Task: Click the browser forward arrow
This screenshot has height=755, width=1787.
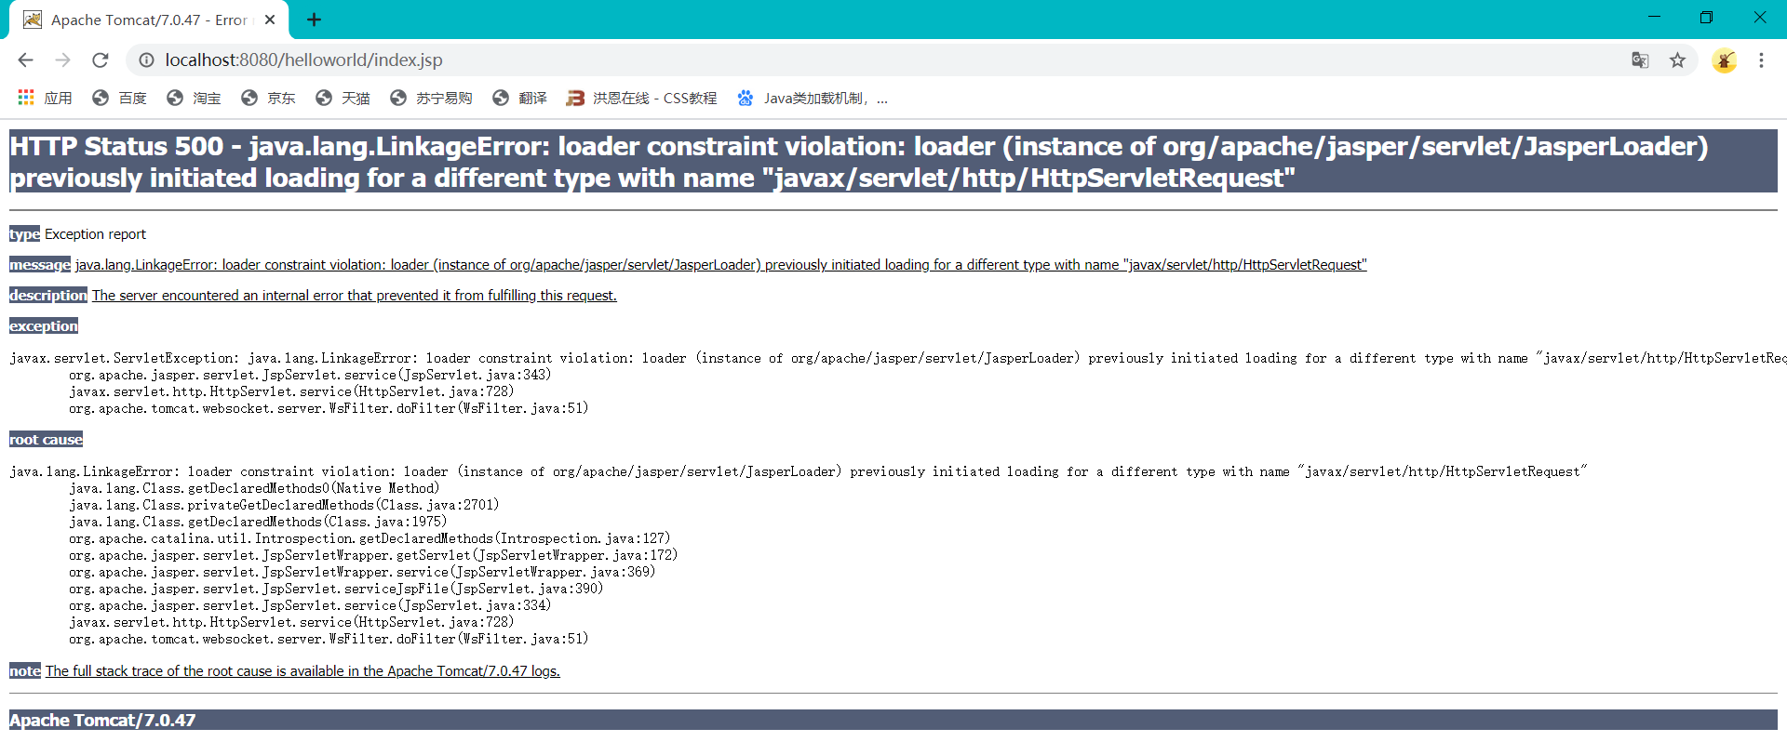Action: (62, 60)
